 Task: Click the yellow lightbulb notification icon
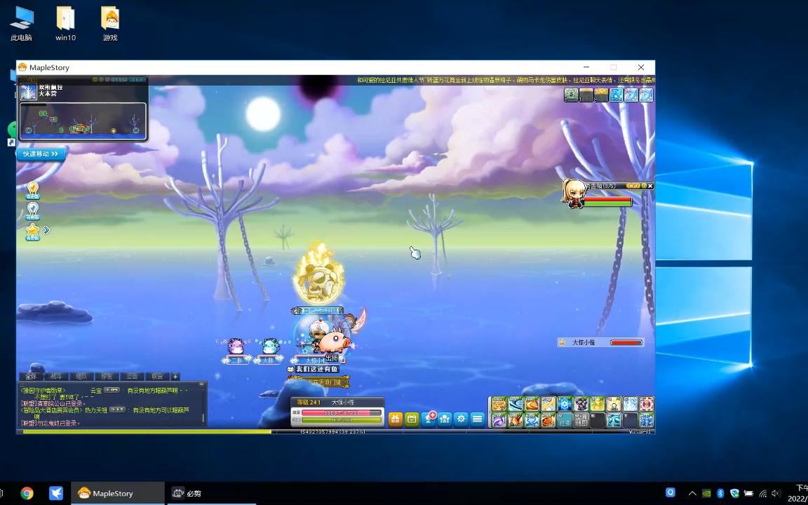coord(33,191)
